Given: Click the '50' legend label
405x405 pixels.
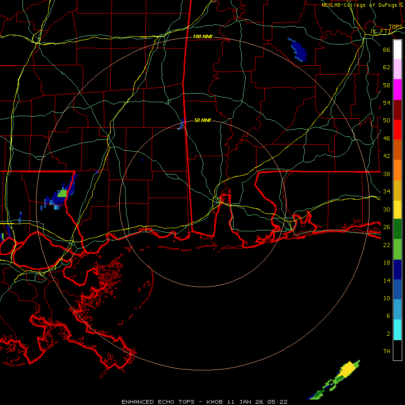Looking at the screenshot, I should [x=387, y=121].
